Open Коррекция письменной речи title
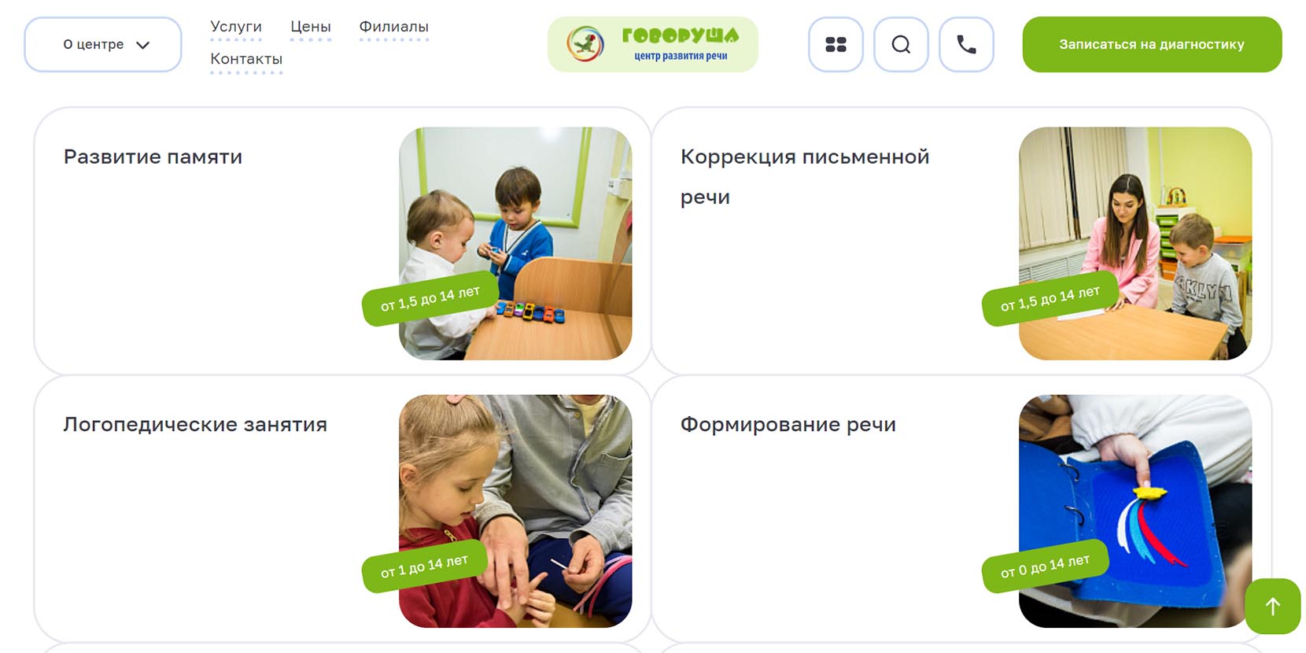The image size is (1306, 653). pyautogui.click(x=805, y=176)
